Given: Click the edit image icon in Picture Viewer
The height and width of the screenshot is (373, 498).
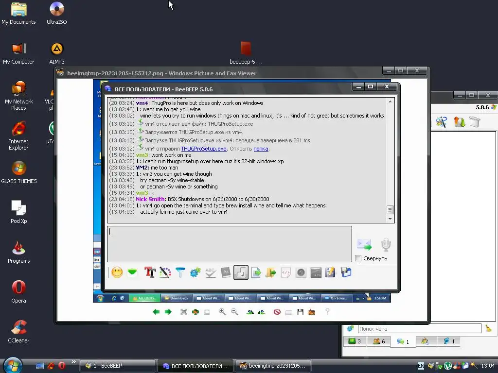Looking at the screenshot, I should point(312,312).
